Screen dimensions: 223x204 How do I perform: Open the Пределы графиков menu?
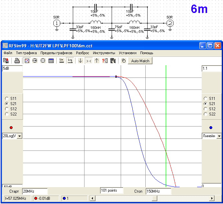[56, 53]
